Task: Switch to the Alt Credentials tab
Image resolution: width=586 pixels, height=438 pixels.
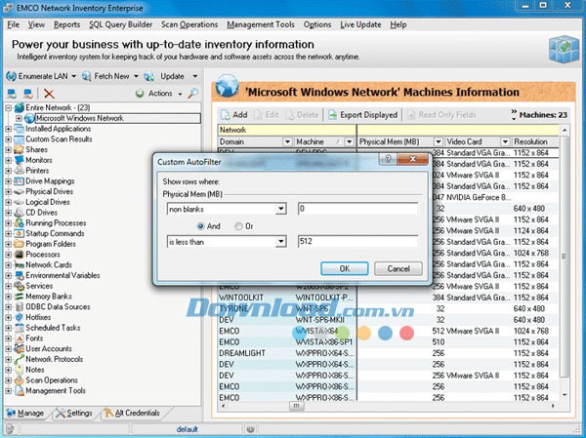Action: click(x=132, y=413)
